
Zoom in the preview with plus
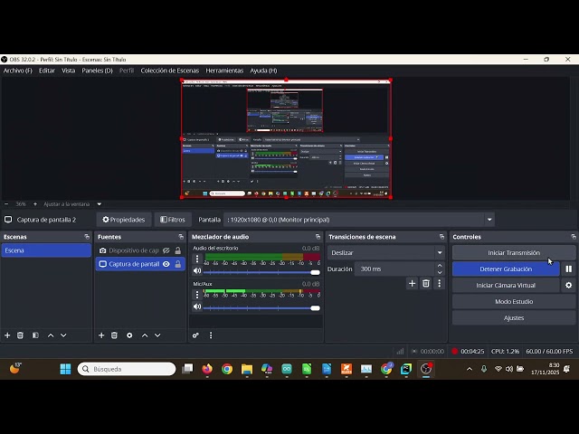35,203
